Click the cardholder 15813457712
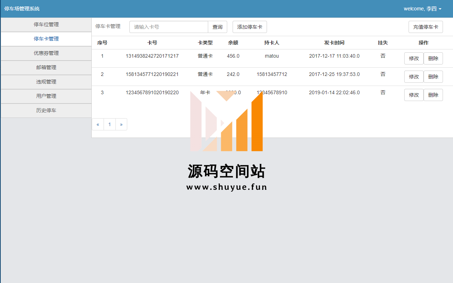Viewport: 453px width, 283px height. [x=272, y=74]
